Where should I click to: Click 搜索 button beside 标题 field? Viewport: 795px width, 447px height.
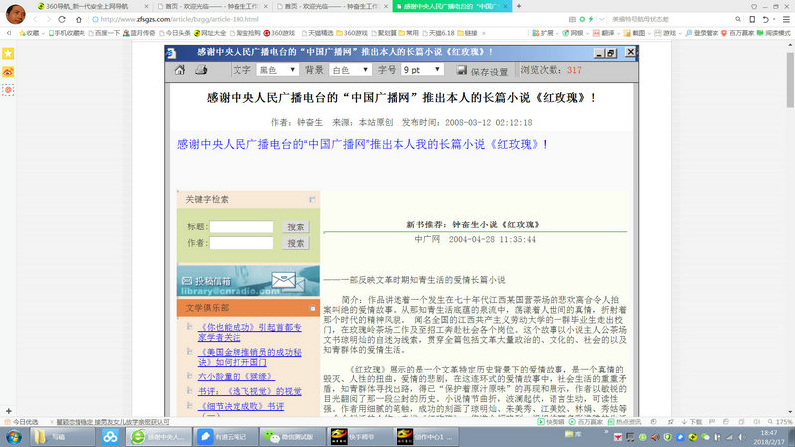click(295, 227)
